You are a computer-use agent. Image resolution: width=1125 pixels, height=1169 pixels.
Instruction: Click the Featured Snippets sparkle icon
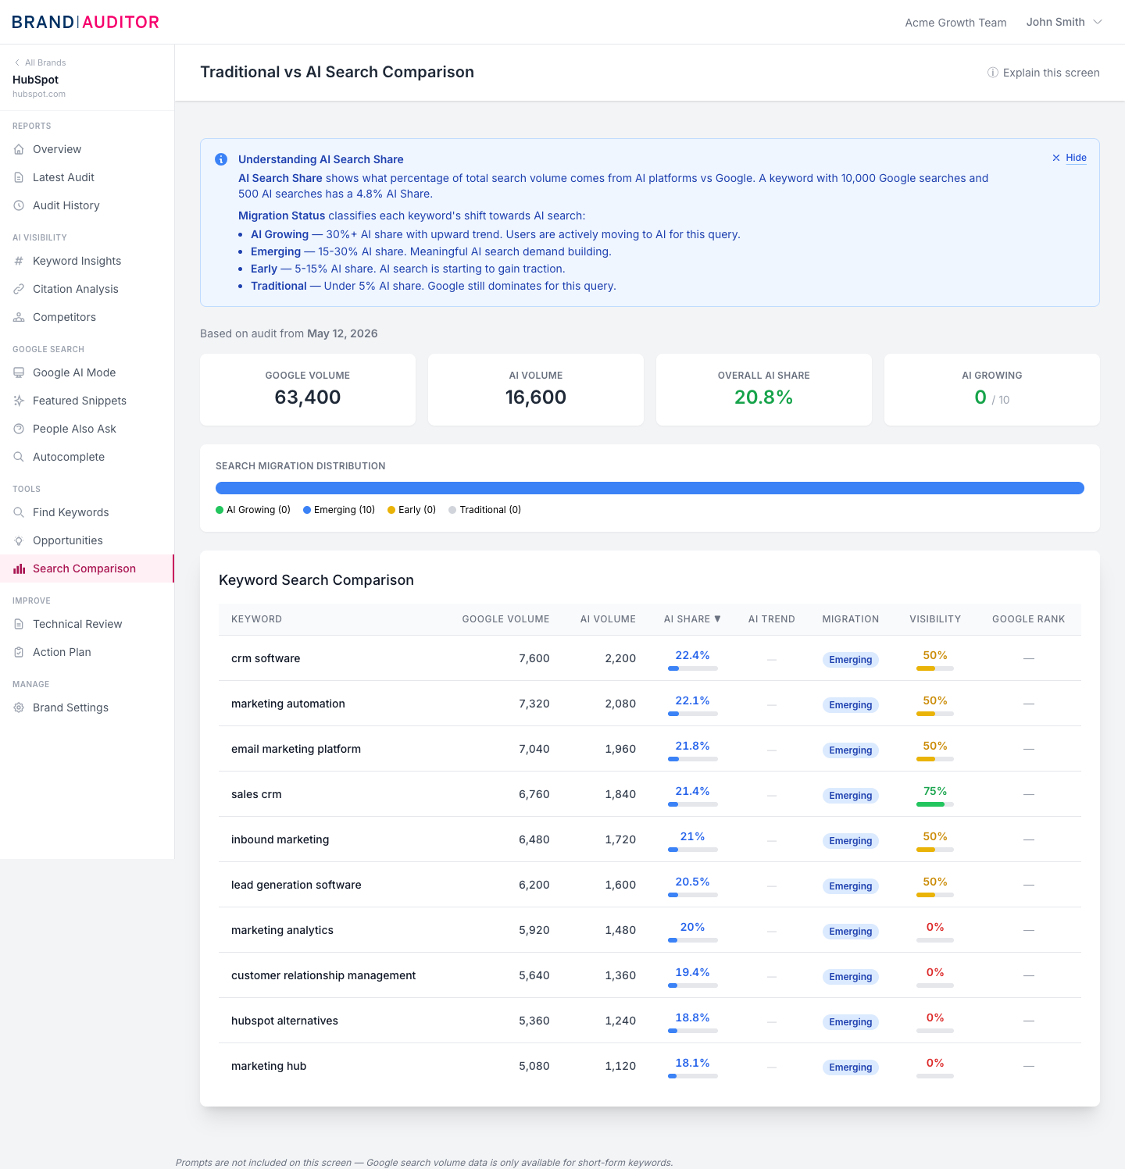coord(19,401)
